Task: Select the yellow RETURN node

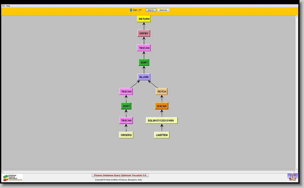Action: tap(144, 19)
